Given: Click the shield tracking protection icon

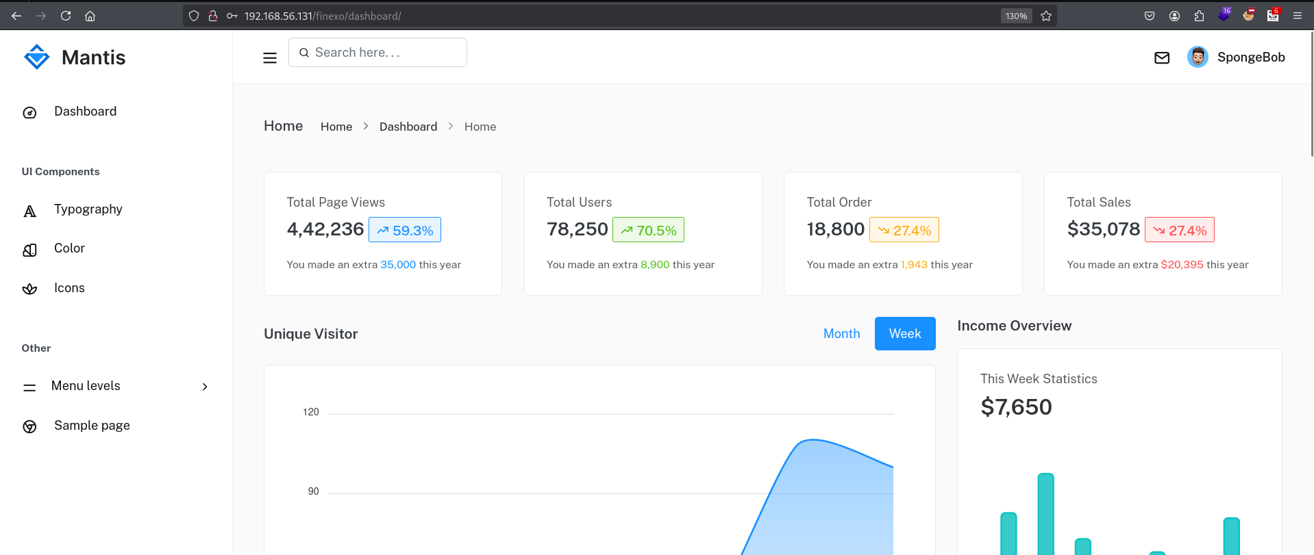Looking at the screenshot, I should coord(194,16).
